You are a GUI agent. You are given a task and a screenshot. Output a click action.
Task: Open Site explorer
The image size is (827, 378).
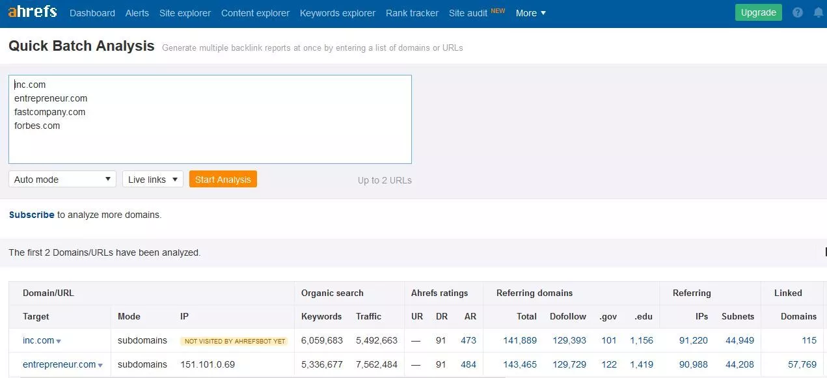click(185, 13)
